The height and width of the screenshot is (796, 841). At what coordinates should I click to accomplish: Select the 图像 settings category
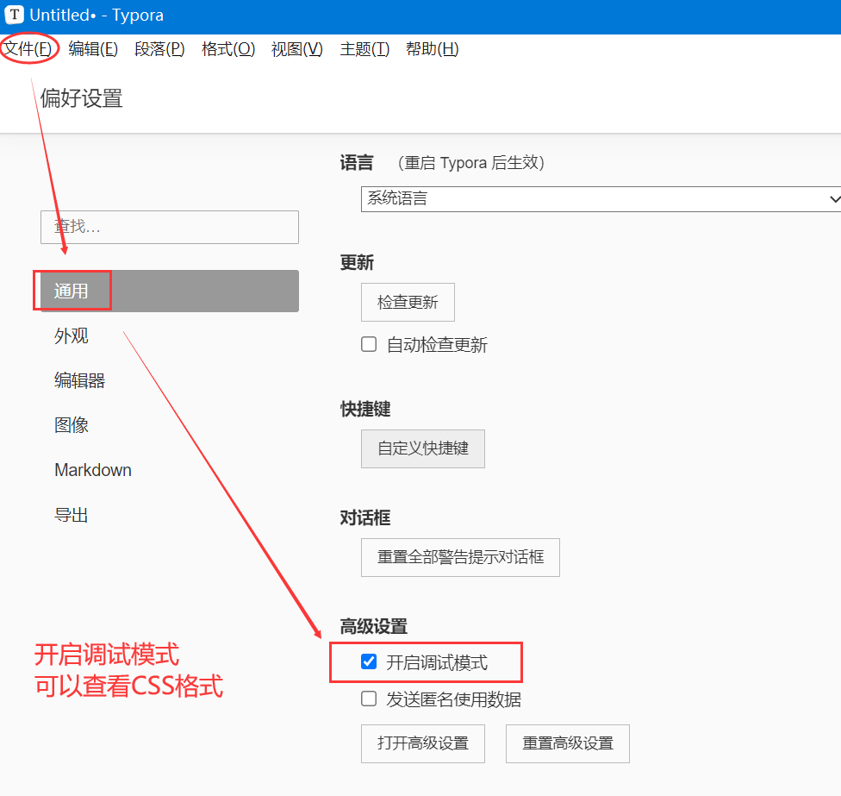click(x=71, y=425)
